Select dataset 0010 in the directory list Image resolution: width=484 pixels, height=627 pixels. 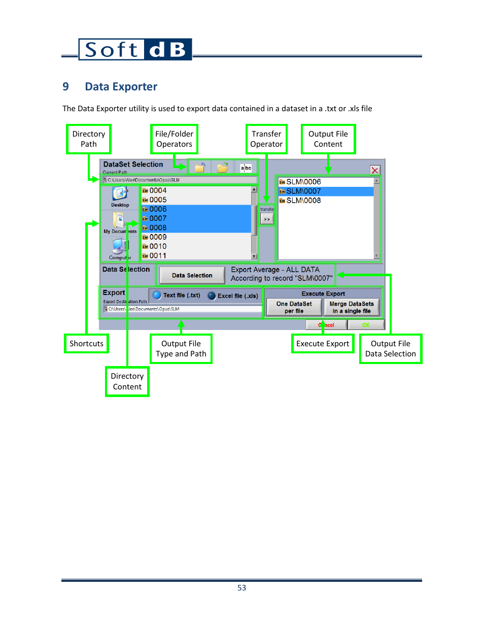point(196,246)
